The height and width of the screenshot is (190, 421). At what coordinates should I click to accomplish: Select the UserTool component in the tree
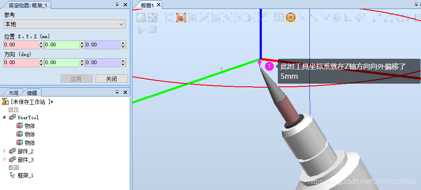click(x=28, y=117)
